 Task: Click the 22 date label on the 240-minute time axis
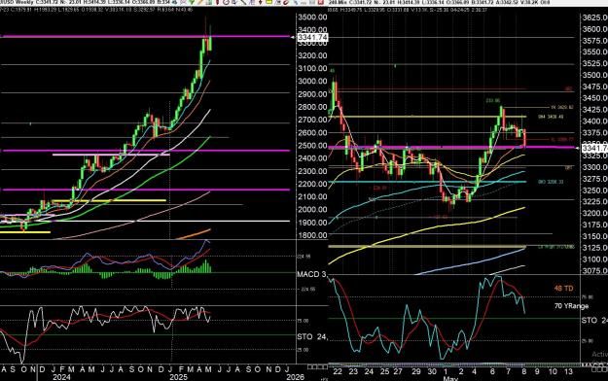tap(338, 371)
